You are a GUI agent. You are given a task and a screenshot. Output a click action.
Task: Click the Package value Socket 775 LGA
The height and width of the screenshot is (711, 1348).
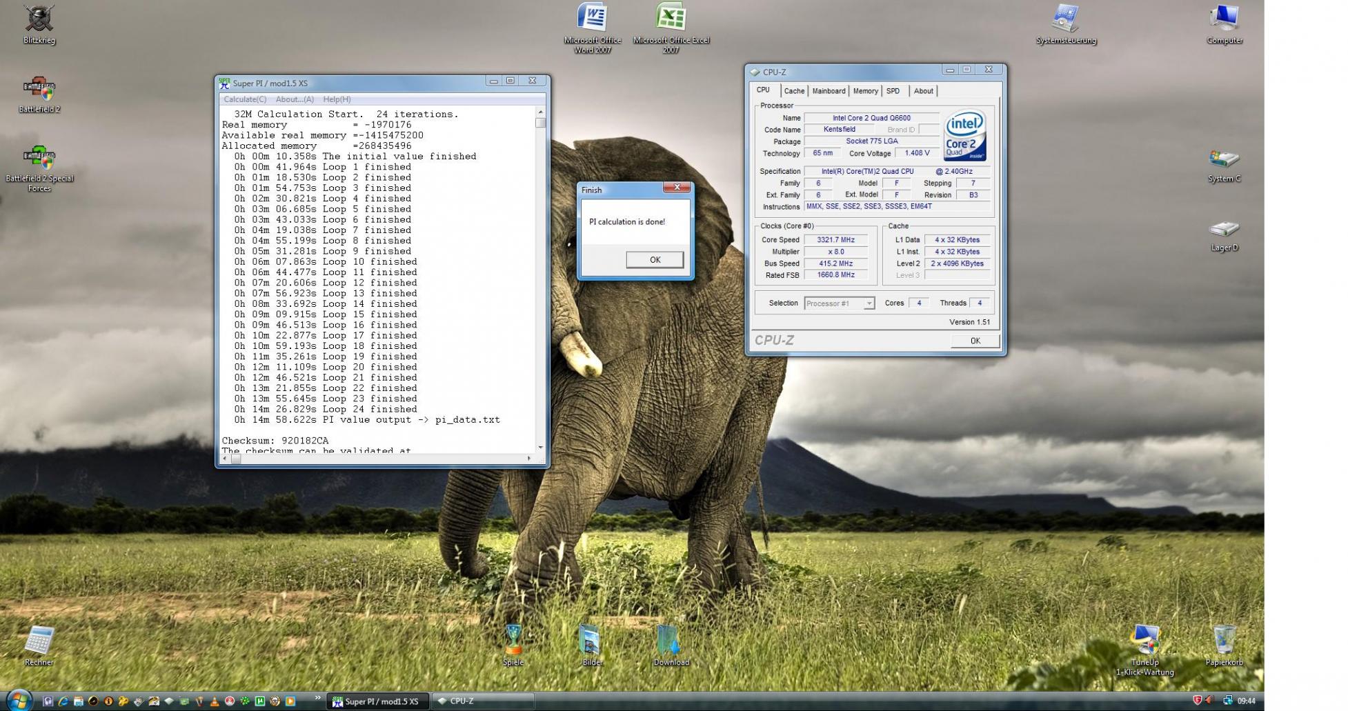(871, 141)
